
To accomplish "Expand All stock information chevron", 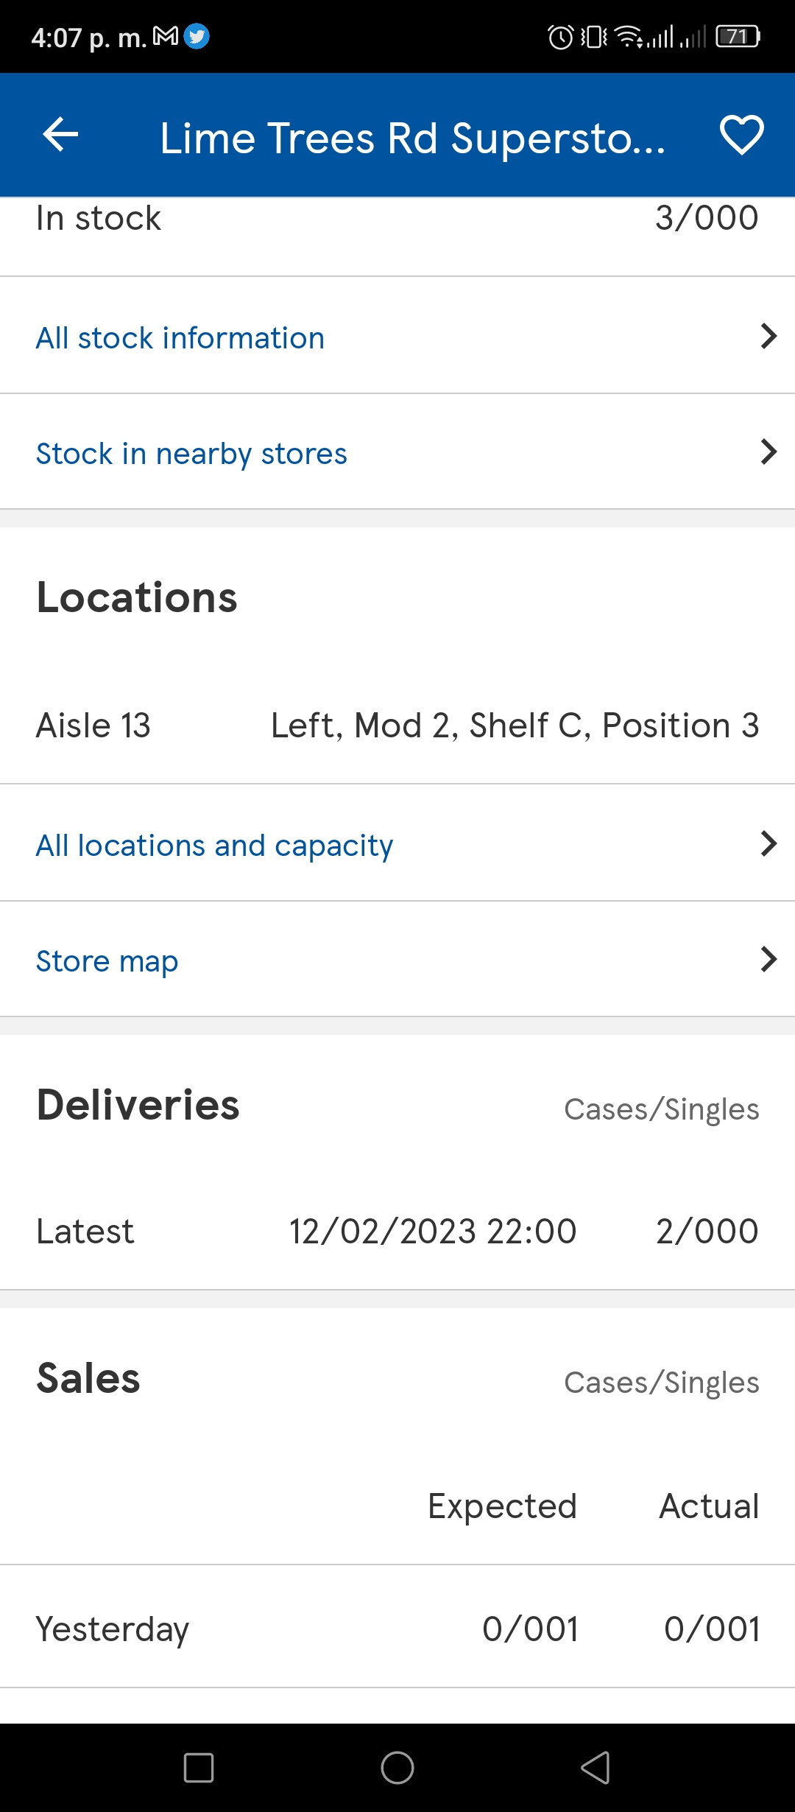I will tap(768, 336).
